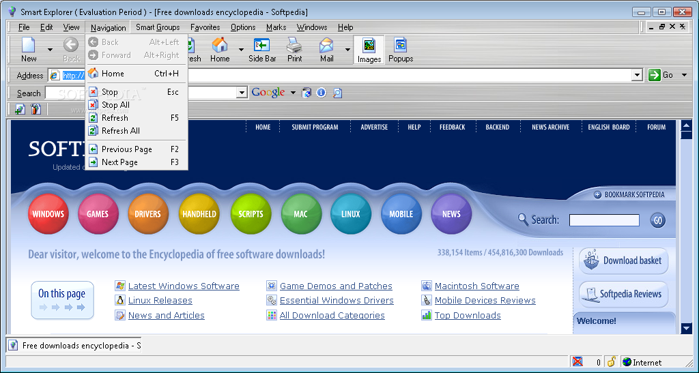
Task: Click the orange DRIVERS category ball
Action: [x=147, y=214]
